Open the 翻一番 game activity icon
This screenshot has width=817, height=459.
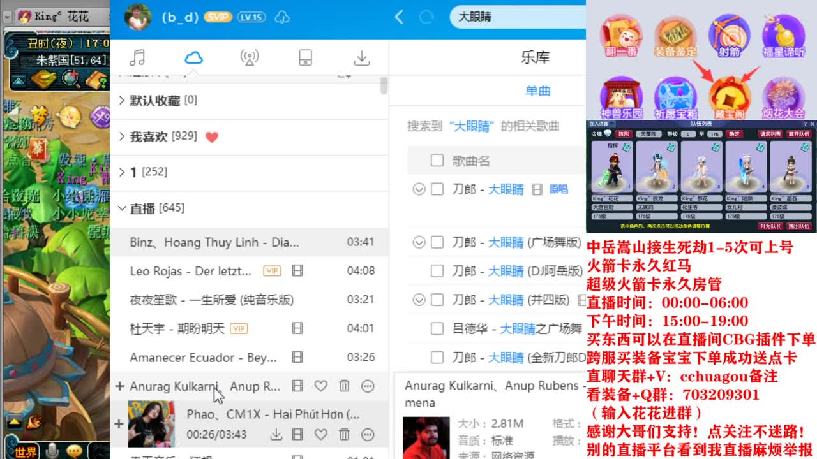click(x=621, y=36)
